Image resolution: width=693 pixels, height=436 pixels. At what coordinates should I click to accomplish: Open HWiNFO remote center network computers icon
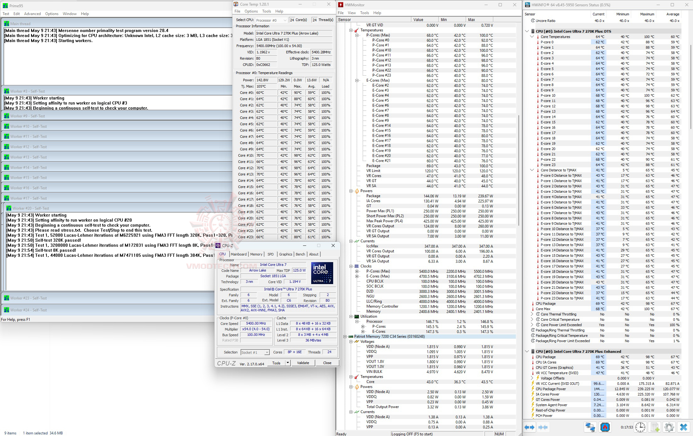pyautogui.click(x=590, y=427)
